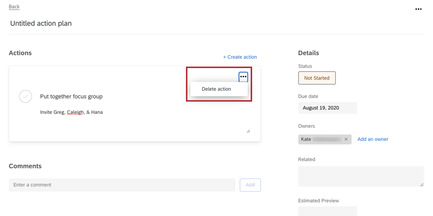
Task: Edit the Invite Greg, Caleigh, & Hana description
Action: click(71, 112)
